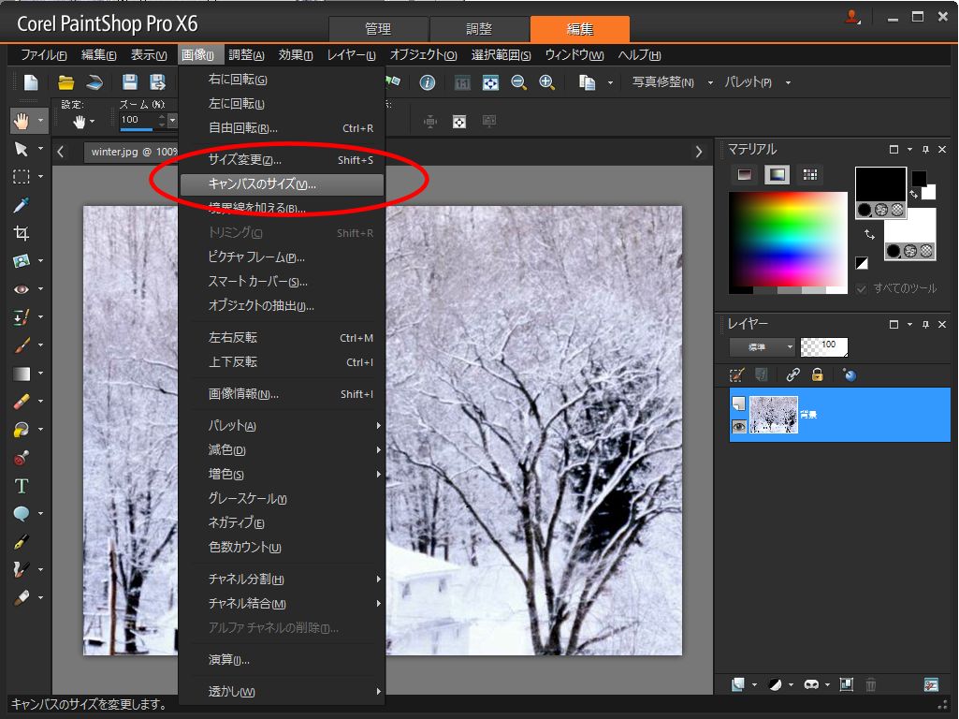The width and height of the screenshot is (959, 719).
Task: Swap foreground and background materials
Action: click(x=869, y=234)
